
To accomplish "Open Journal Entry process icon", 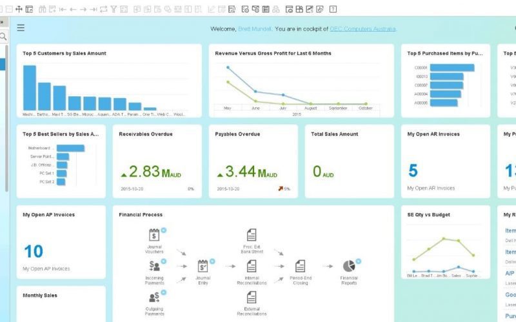I will pyautogui.click(x=203, y=266).
